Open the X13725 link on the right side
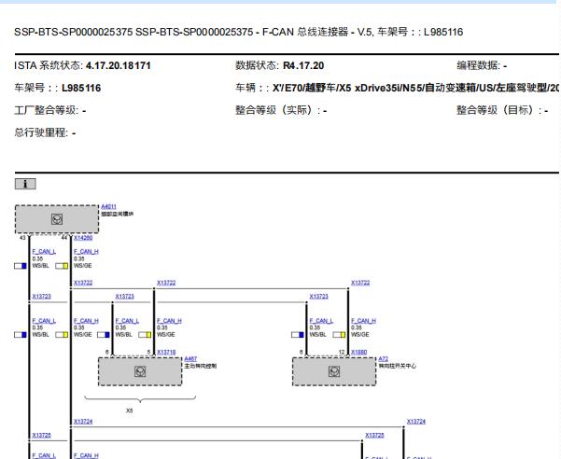The image size is (561, 459). 374,435
